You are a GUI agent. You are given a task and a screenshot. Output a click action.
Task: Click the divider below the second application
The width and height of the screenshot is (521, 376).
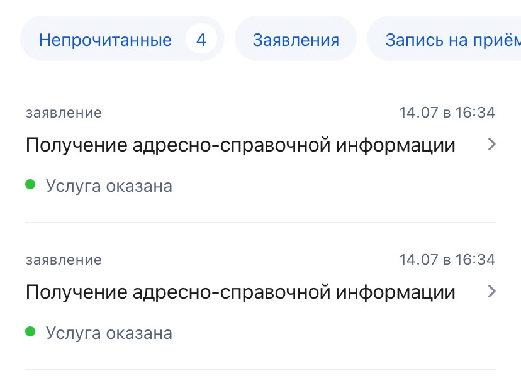[x=260, y=369]
